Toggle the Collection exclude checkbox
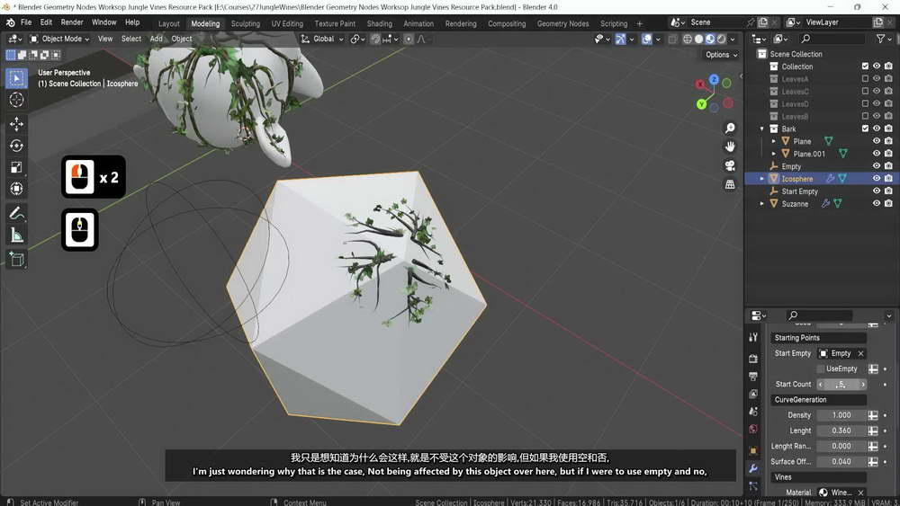The height and width of the screenshot is (506, 900). pyautogui.click(x=865, y=67)
